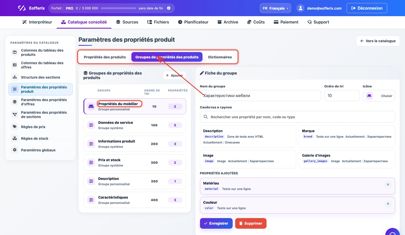Select the Données de service group name

click(x=115, y=123)
